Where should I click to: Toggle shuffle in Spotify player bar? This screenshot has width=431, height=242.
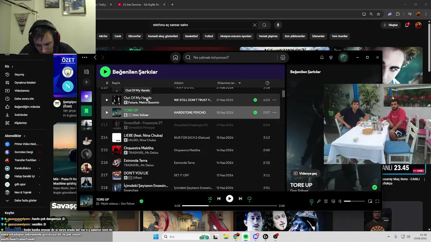tap(210, 199)
